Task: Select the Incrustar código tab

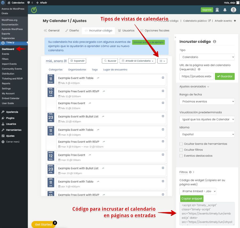Action: tap(98, 31)
